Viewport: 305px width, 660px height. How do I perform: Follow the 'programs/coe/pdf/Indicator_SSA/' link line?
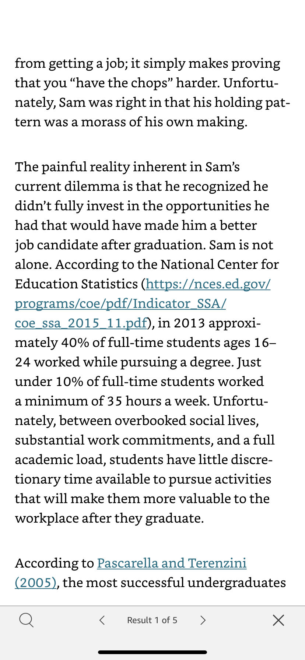pos(120,303)
